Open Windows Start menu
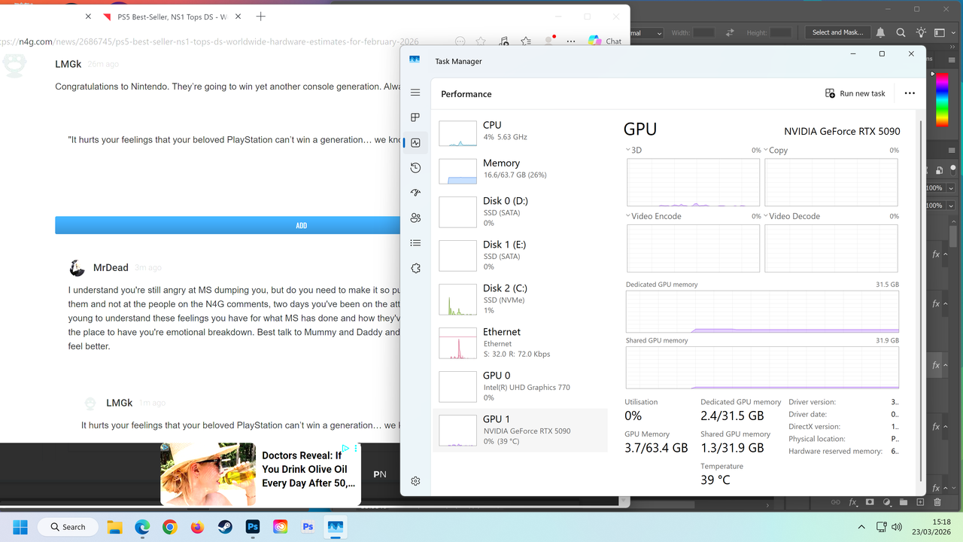Viewport: 963px width, 542px height. pyautogui.click(x=20, y=527)
